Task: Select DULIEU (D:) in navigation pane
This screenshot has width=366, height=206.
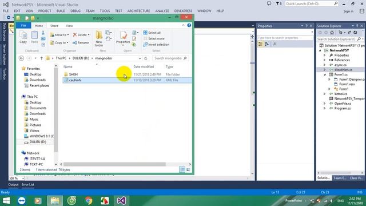Action: 38,142
